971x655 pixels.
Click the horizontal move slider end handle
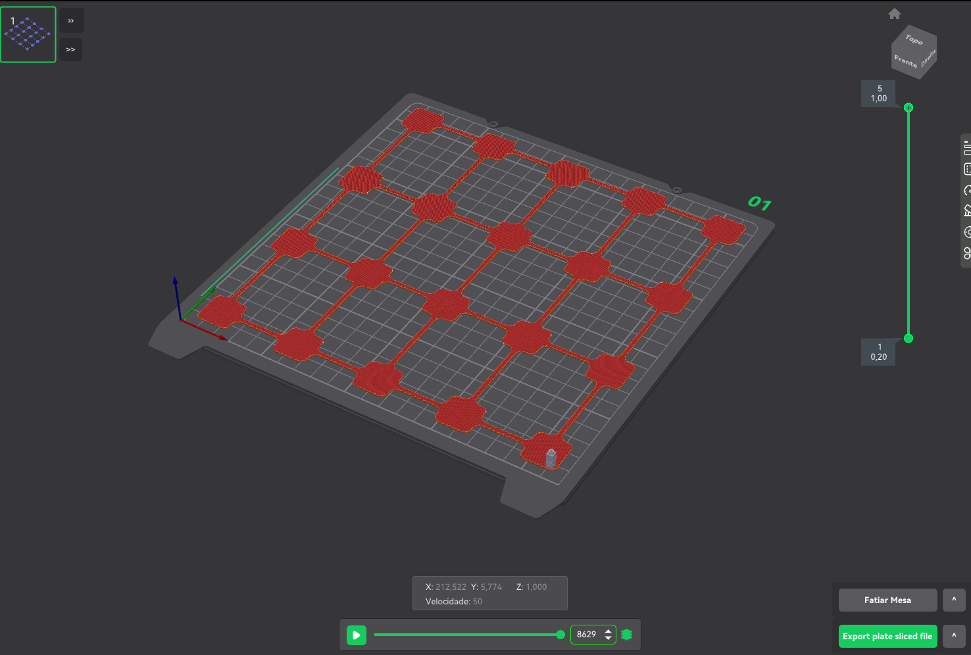click(x=560, y=635)
